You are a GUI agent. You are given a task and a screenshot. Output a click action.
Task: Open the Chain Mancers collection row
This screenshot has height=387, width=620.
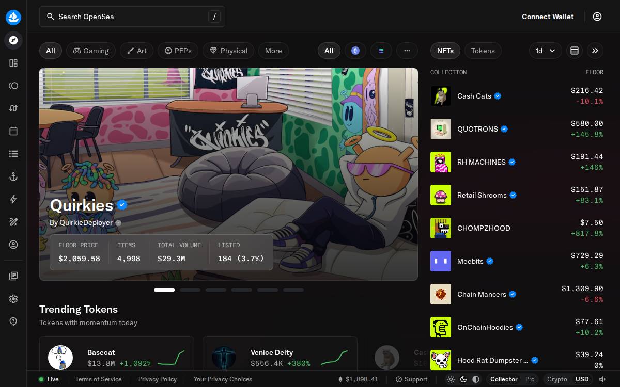[x=517, y=294]
